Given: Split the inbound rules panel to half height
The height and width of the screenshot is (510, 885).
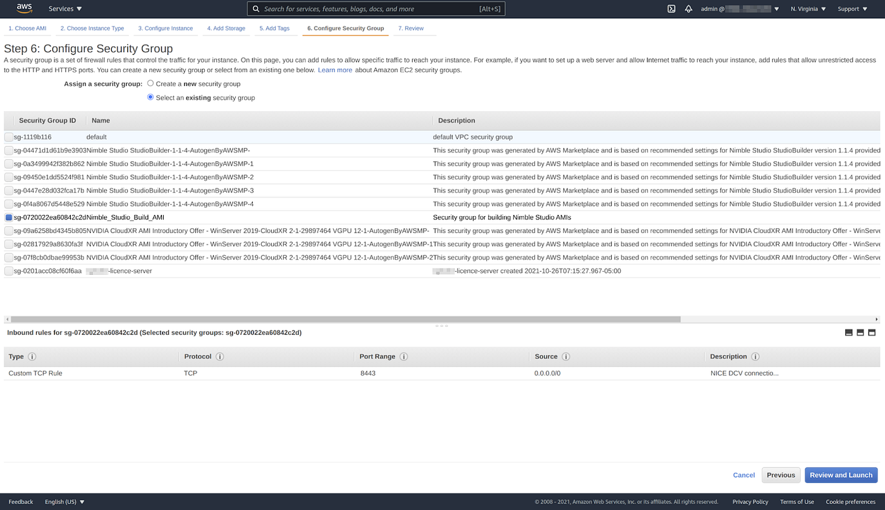Looking at the screenshot, I should pyautogui.click(x=860, y=332).
